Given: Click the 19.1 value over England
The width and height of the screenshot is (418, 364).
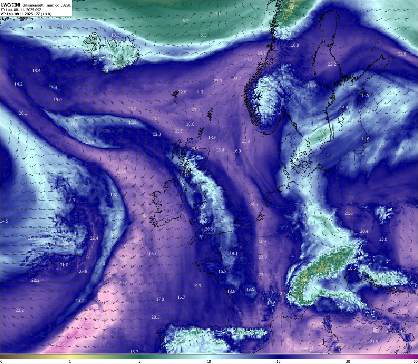Looking at the screenshot, I should pos(233,253).
